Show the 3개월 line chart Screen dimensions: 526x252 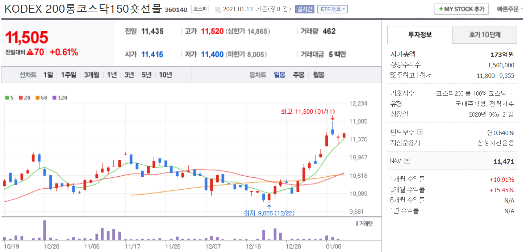91,75
